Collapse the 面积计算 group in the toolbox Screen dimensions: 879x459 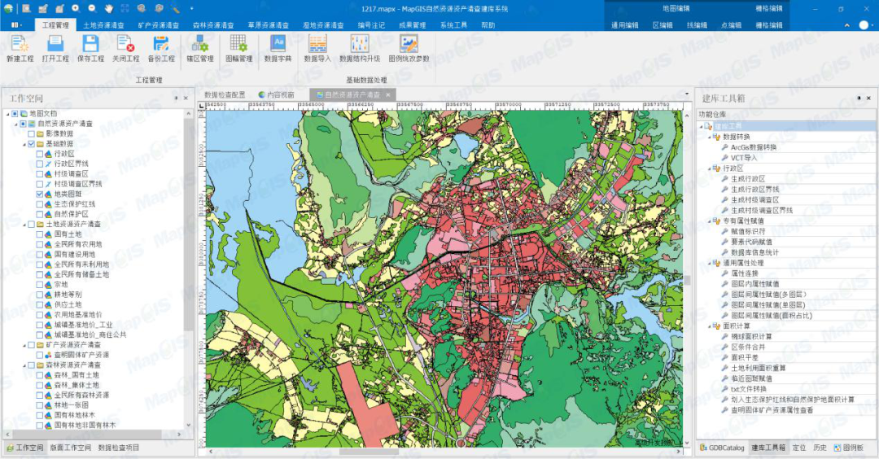(x=709, y=326)
